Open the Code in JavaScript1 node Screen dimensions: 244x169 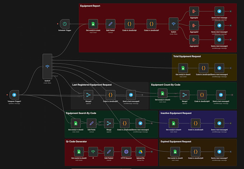[151, 24]
